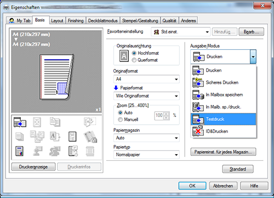Image resolution: width=274 pixels, height=198 pixels.
Task: Click the grayed letter A page icon
Action: pyautogui.click(x=55, y=137)
